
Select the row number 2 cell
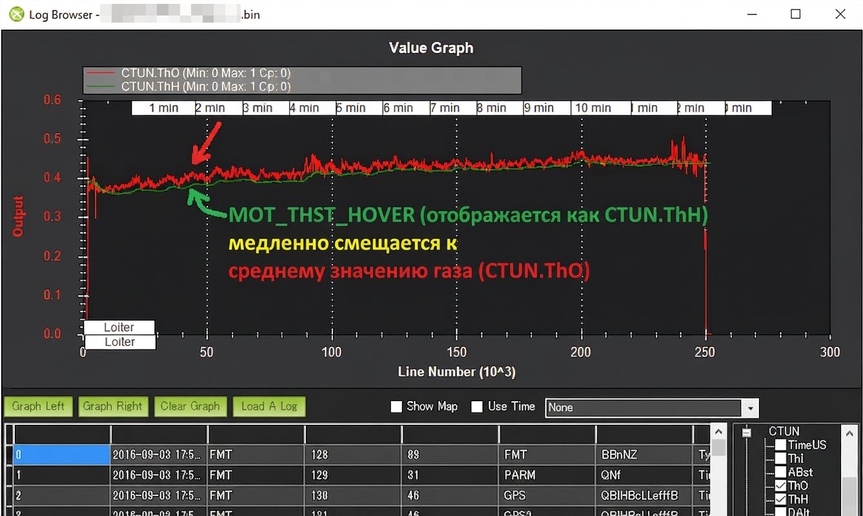(62, 495)
